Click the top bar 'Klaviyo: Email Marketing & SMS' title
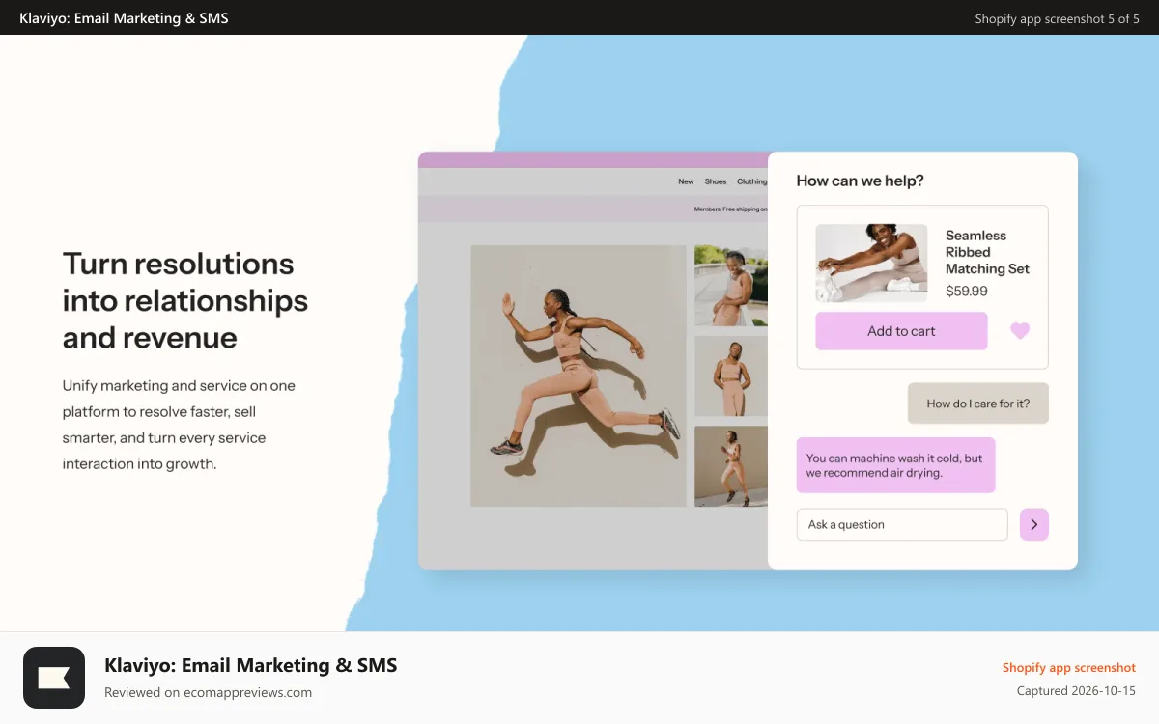The height and width of the screenshot is (724, 1159). coord(124,17)
